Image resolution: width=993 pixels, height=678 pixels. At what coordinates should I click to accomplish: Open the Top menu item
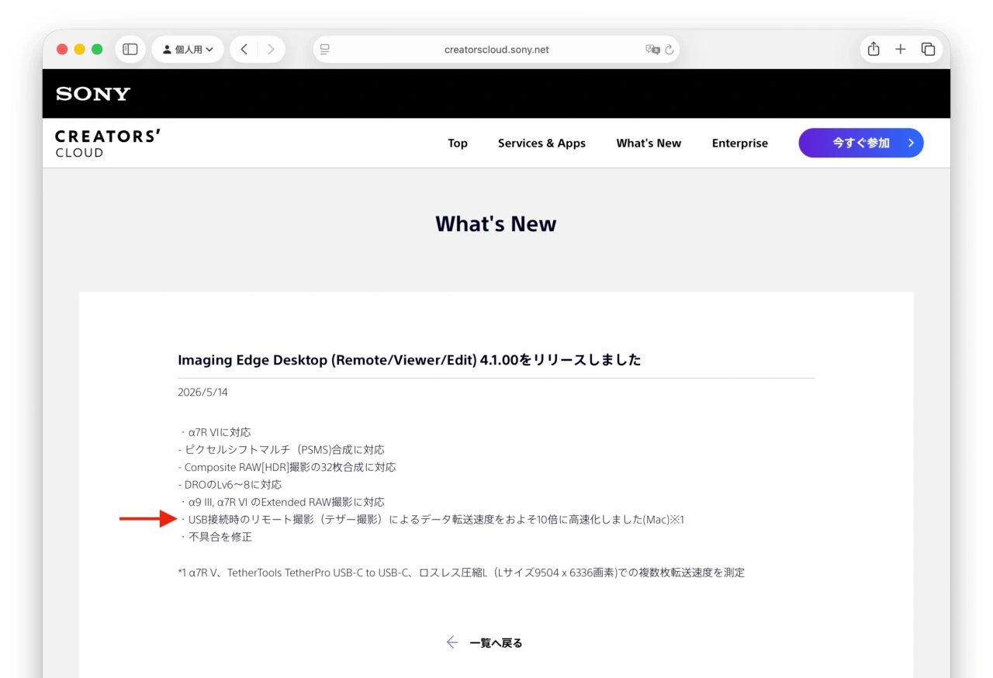point(458,143)
